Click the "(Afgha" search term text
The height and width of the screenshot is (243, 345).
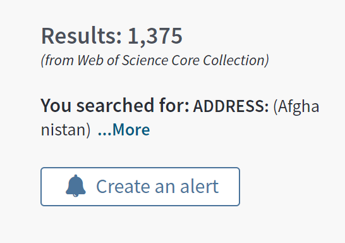(x=296, y=107)
